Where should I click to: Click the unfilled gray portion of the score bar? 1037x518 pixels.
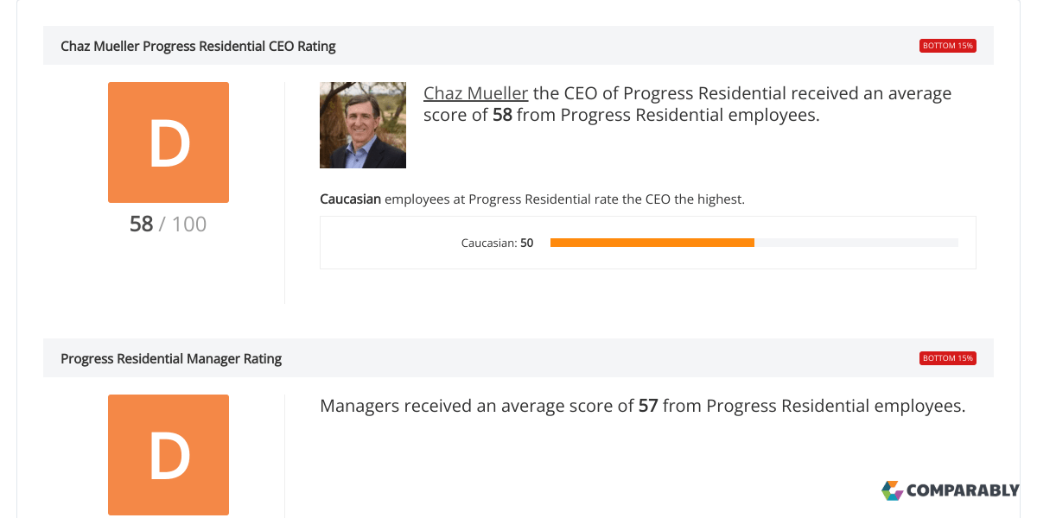point(856,243)
